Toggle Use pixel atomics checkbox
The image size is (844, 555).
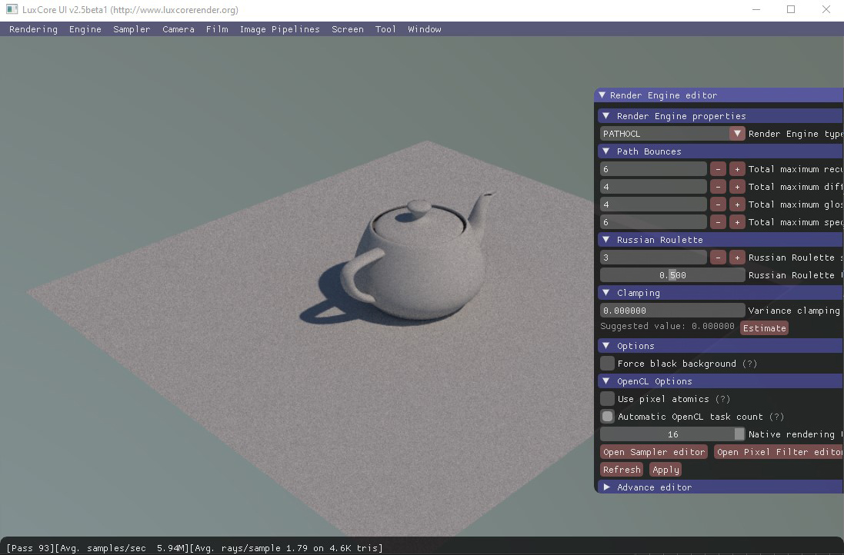point(608,399)
